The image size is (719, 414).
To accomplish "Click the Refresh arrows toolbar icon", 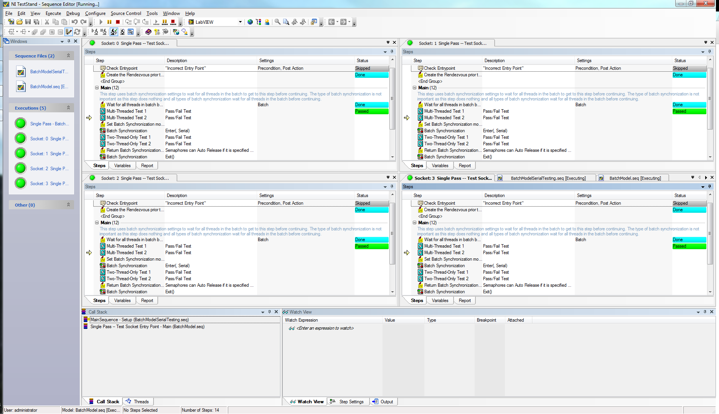I will (78, 32).
